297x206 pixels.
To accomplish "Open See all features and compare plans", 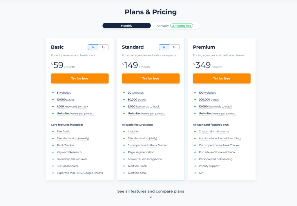I will point(151,191).
